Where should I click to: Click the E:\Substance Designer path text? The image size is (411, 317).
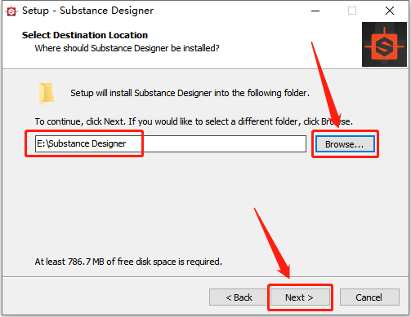click(82, 143)
